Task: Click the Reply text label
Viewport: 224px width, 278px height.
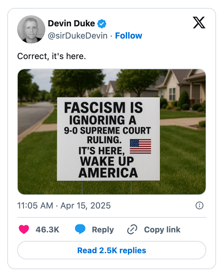Action: tap(103, 229)
